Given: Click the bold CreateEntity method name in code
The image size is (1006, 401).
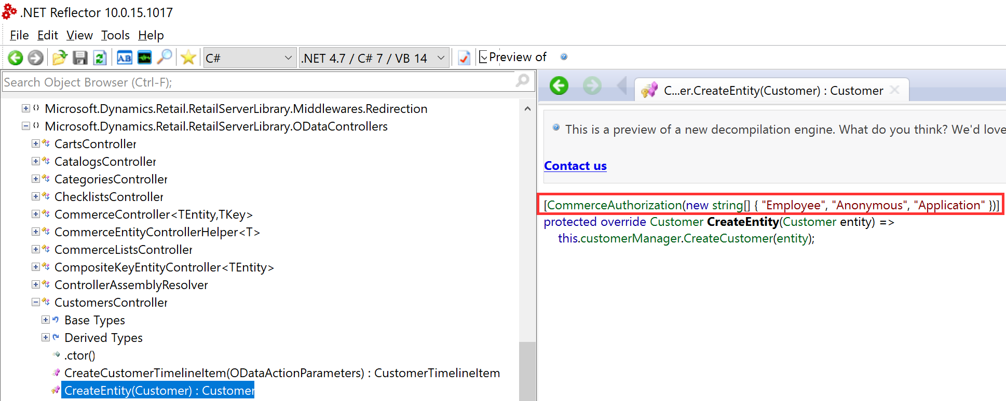Looking at the screenshot, I should (743, 222).
